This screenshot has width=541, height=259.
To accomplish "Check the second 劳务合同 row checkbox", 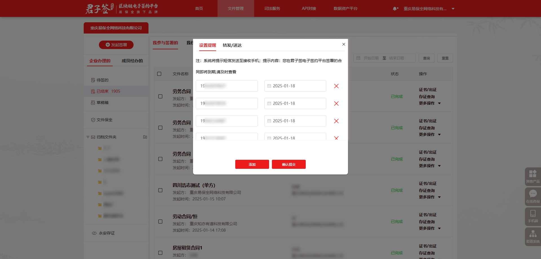I will tap(160, 128).
